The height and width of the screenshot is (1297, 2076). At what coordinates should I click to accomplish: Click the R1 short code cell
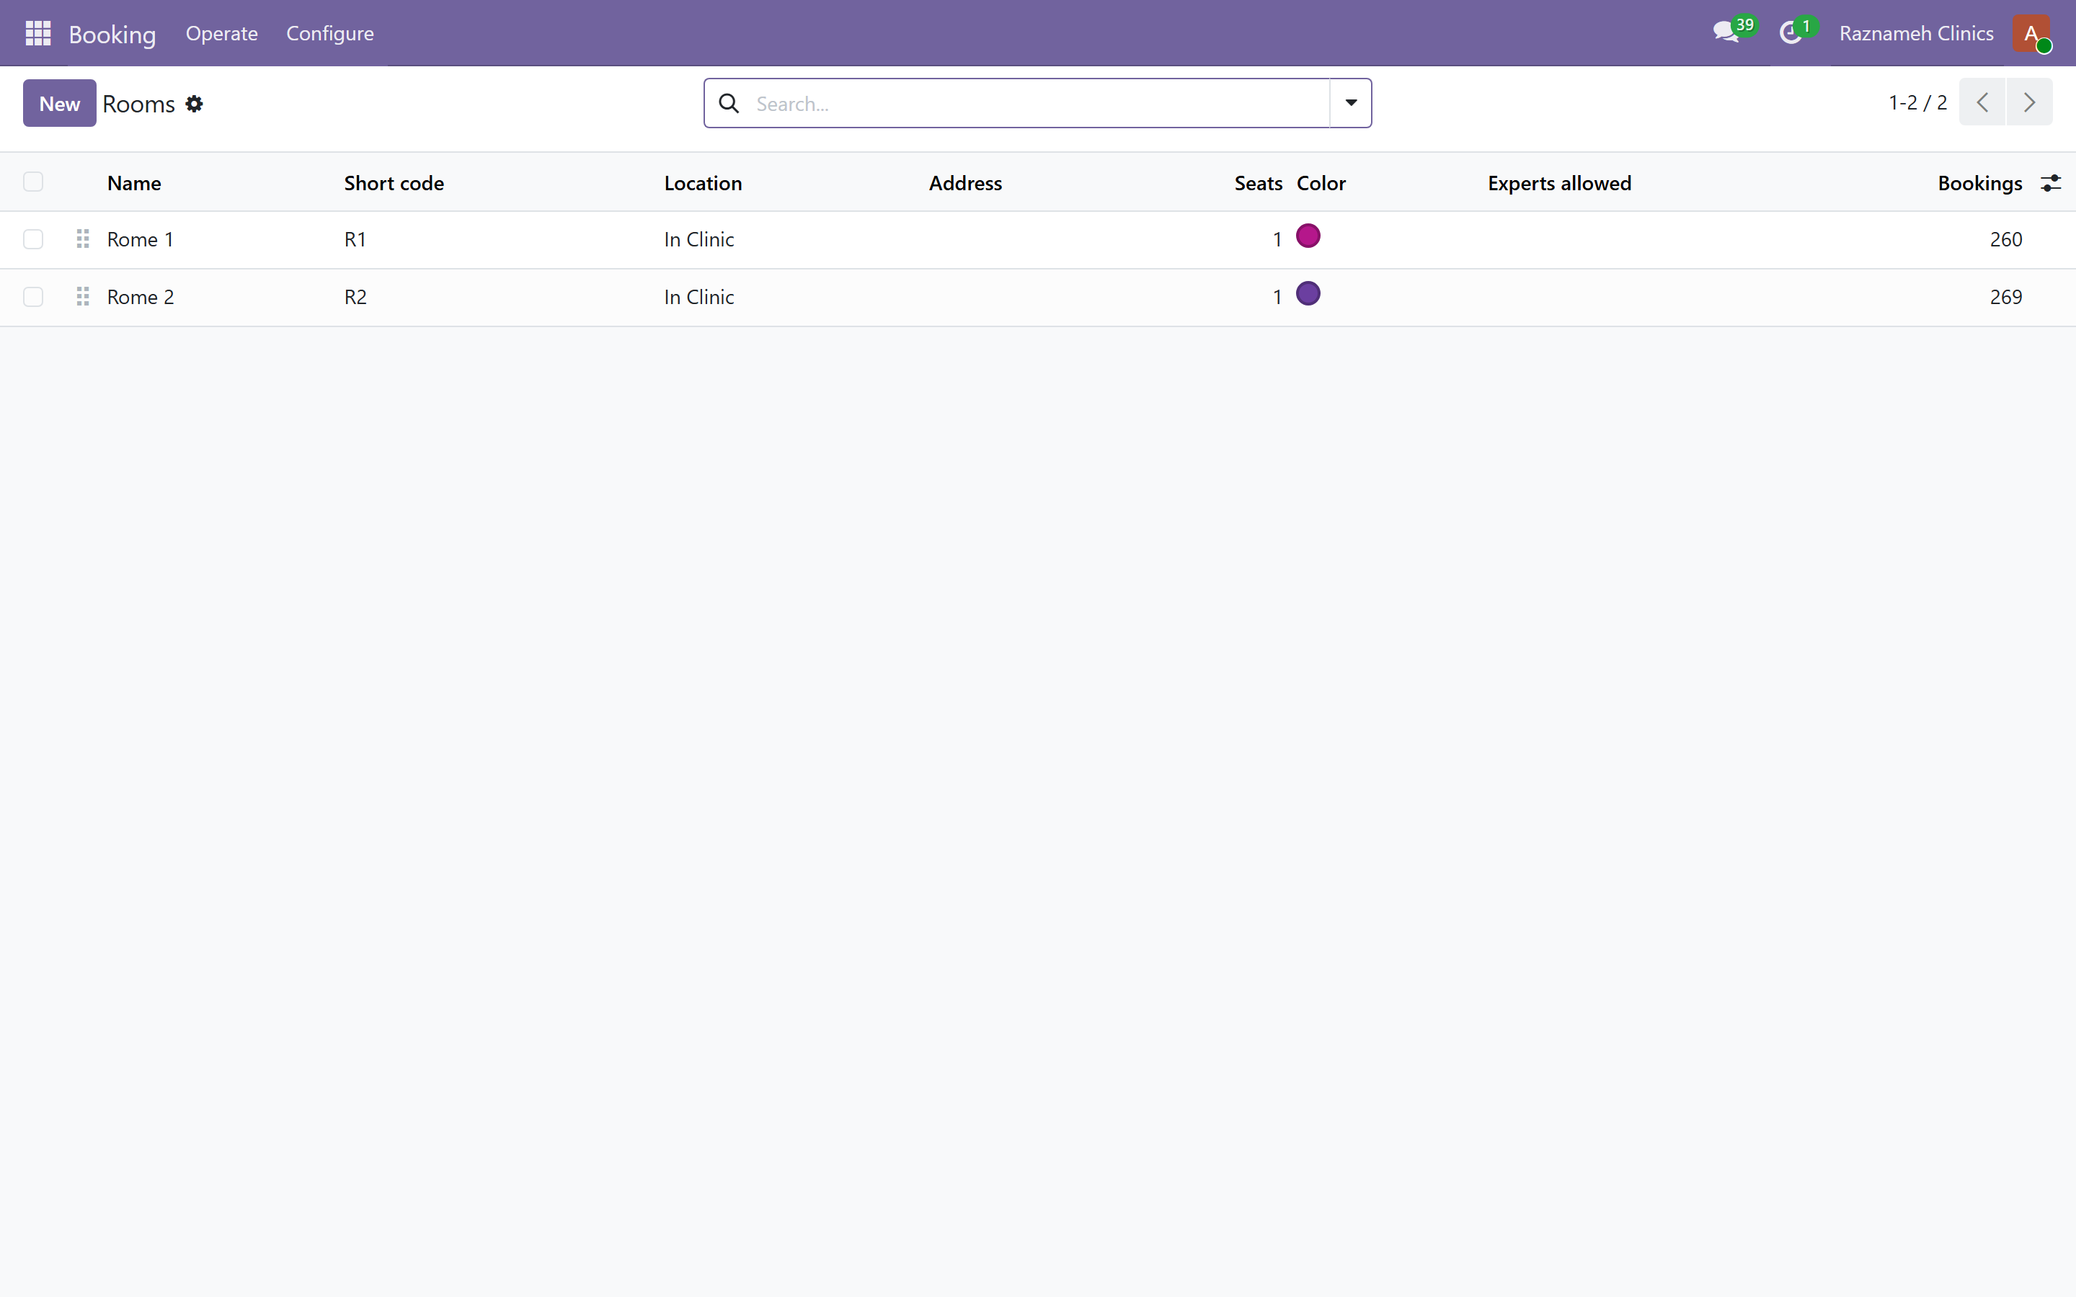tap(355, 239)
